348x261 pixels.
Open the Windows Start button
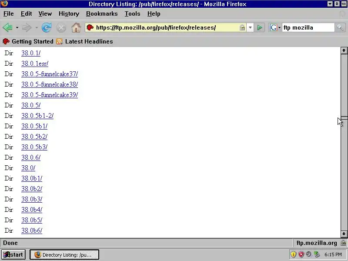(13, 254)
